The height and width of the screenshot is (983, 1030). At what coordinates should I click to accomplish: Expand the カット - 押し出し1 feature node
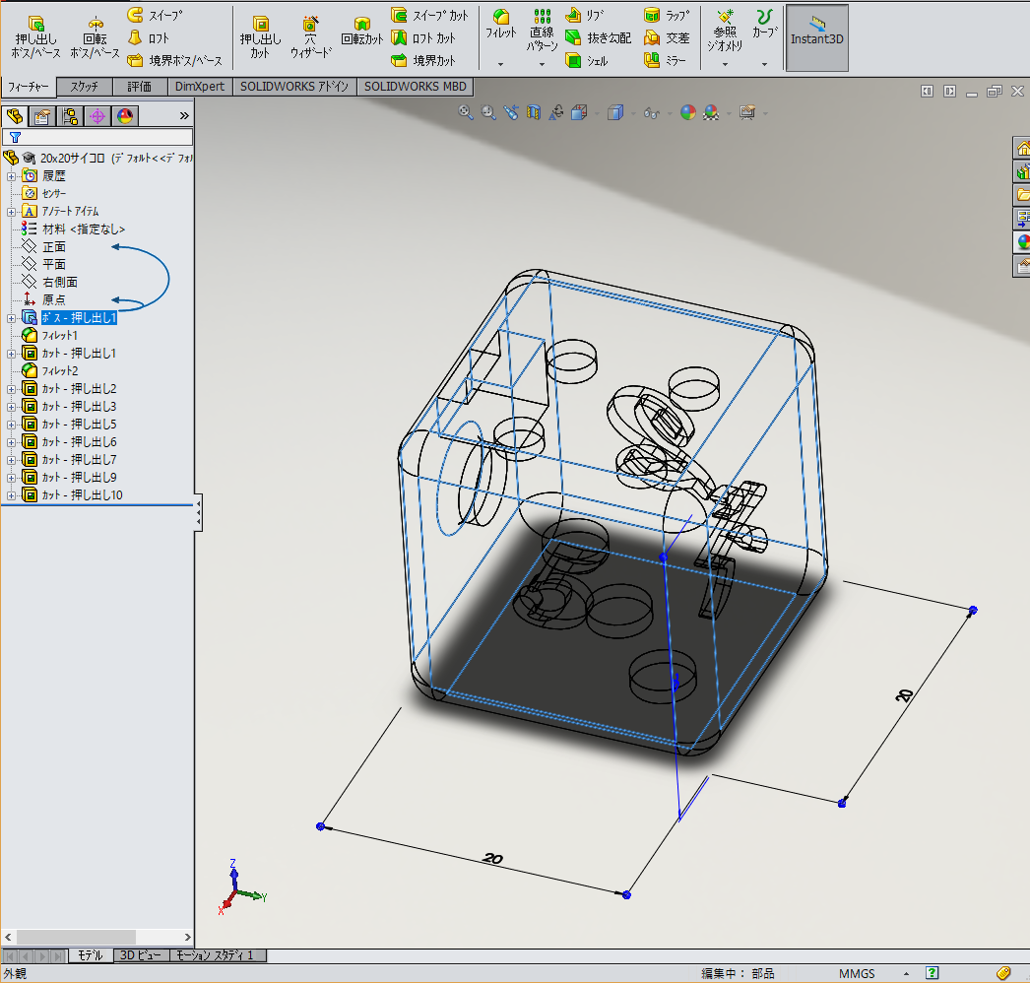[x=11, y=354]
